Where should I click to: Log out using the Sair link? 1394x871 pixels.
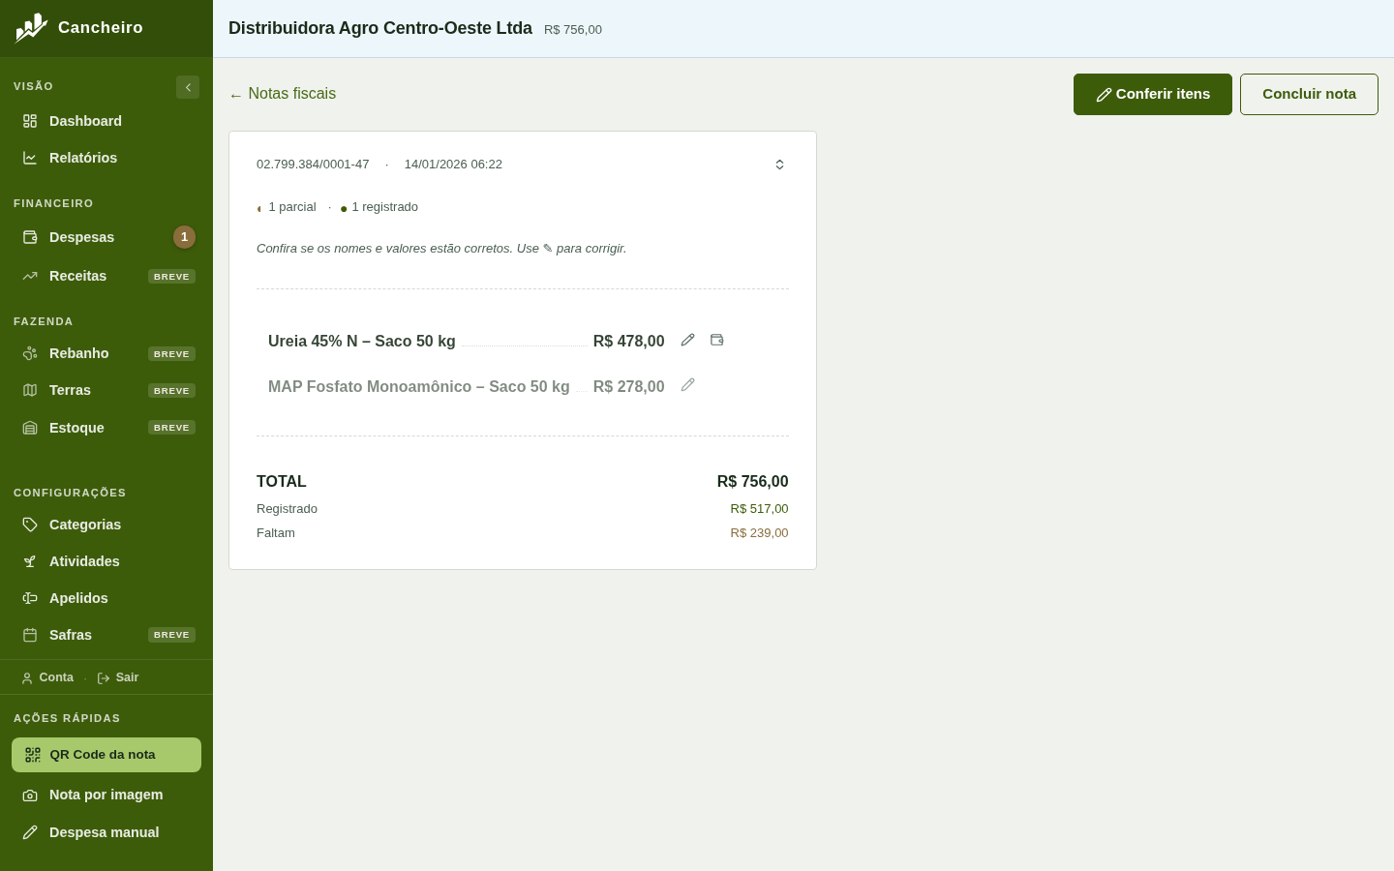point(118,677)
